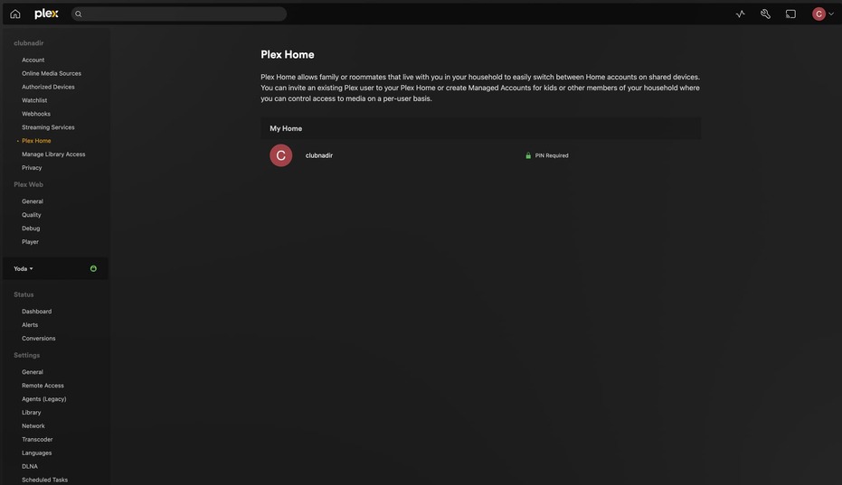Open Network settings

click(33, 425)
